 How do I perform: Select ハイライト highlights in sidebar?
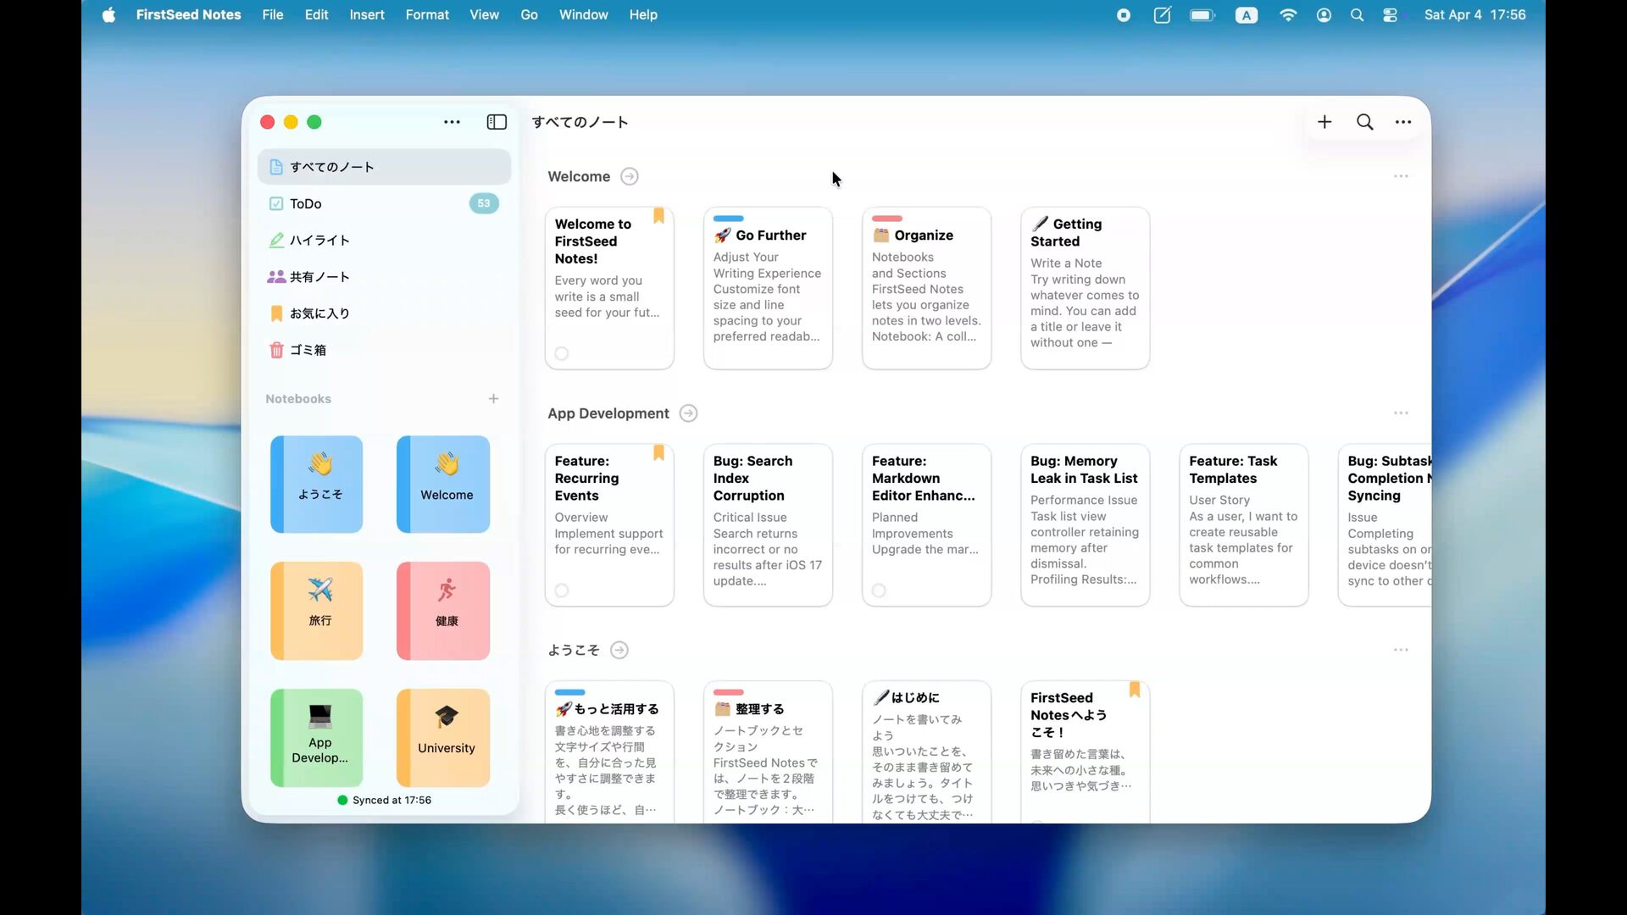[x=319, y=241]
